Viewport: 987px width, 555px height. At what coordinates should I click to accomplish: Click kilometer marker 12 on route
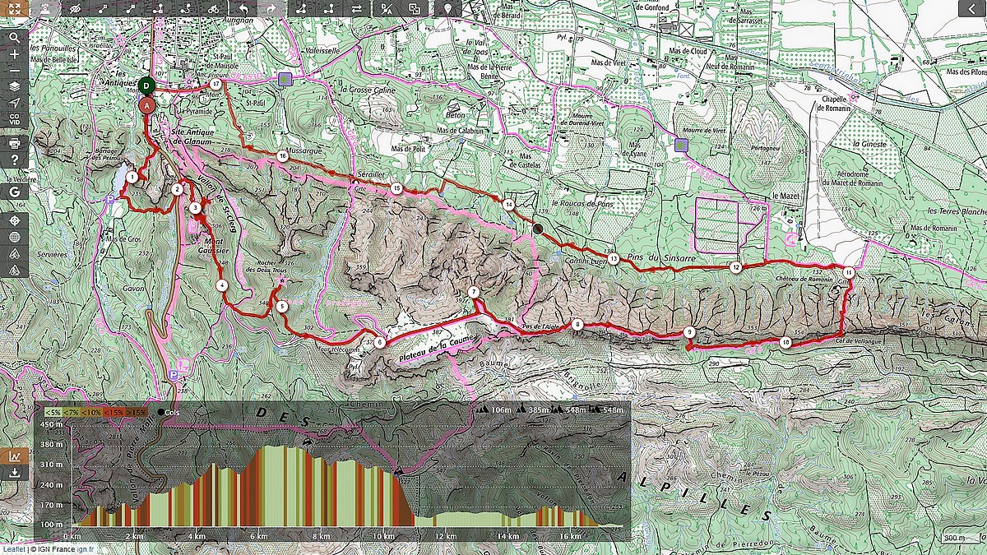(x=735, y=267)
